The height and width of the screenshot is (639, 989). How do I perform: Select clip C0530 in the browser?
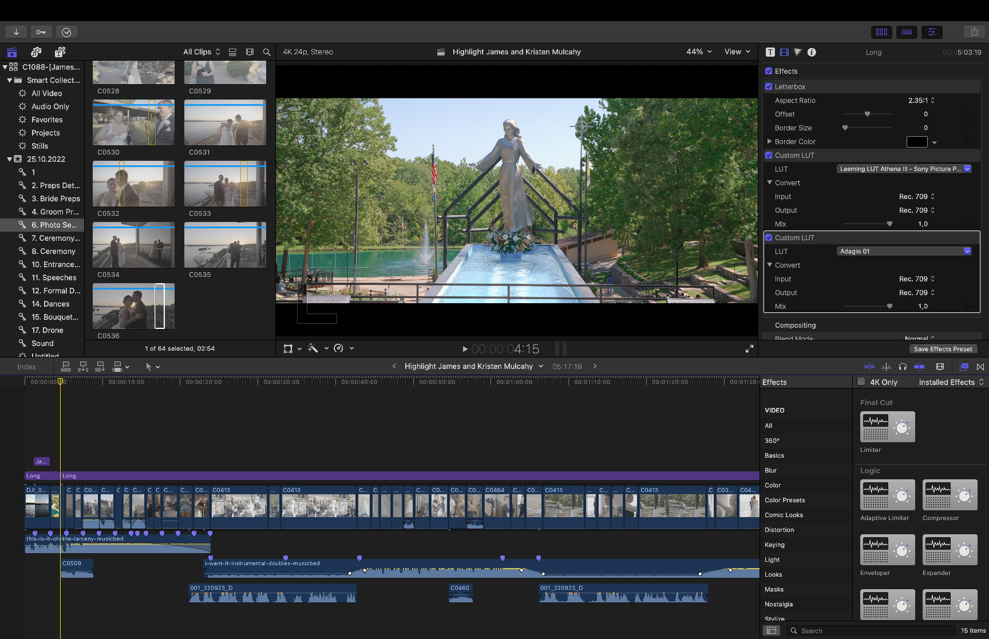(133, 122)
